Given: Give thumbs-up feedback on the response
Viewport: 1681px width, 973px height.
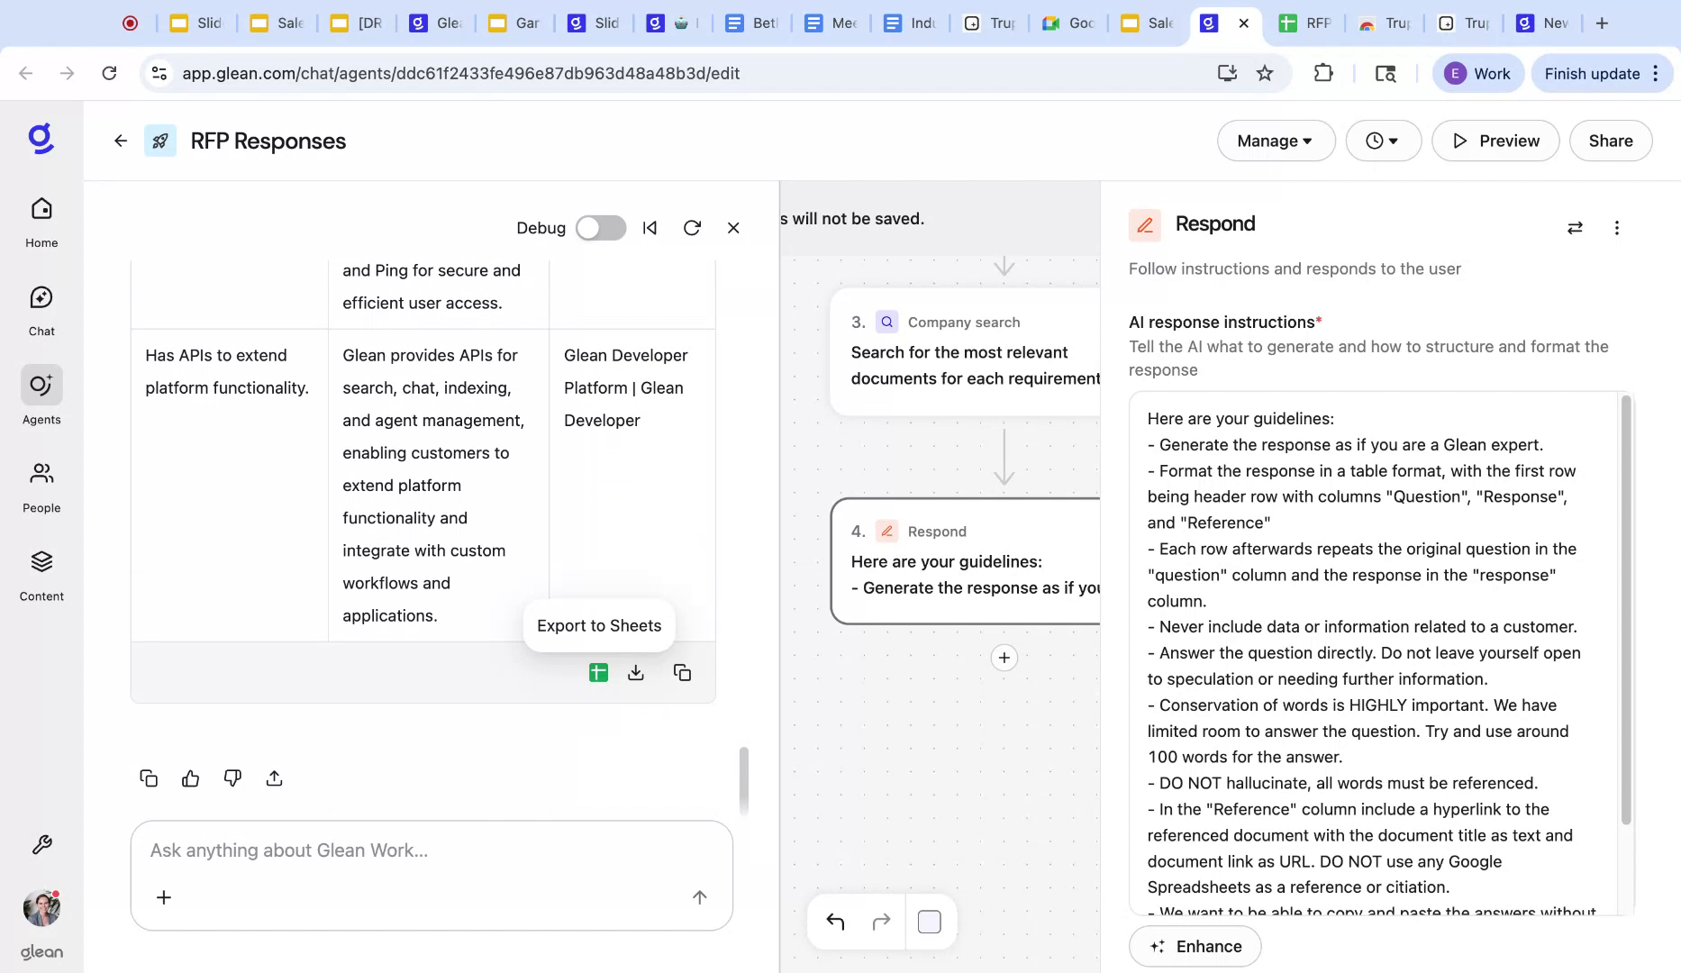Looking at the screenshot, I should [190, 777].
